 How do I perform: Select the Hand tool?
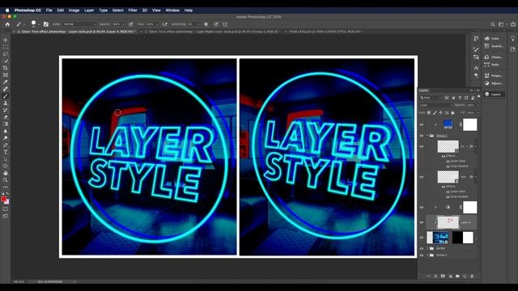[6, 173]
